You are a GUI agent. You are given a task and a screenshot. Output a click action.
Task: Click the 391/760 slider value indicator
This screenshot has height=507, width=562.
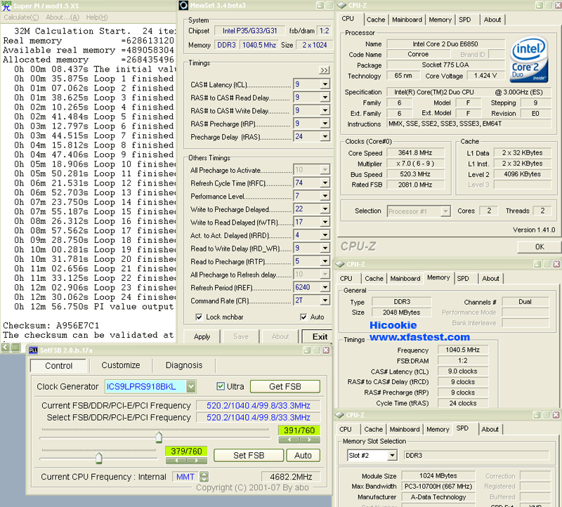coord(299,430)
